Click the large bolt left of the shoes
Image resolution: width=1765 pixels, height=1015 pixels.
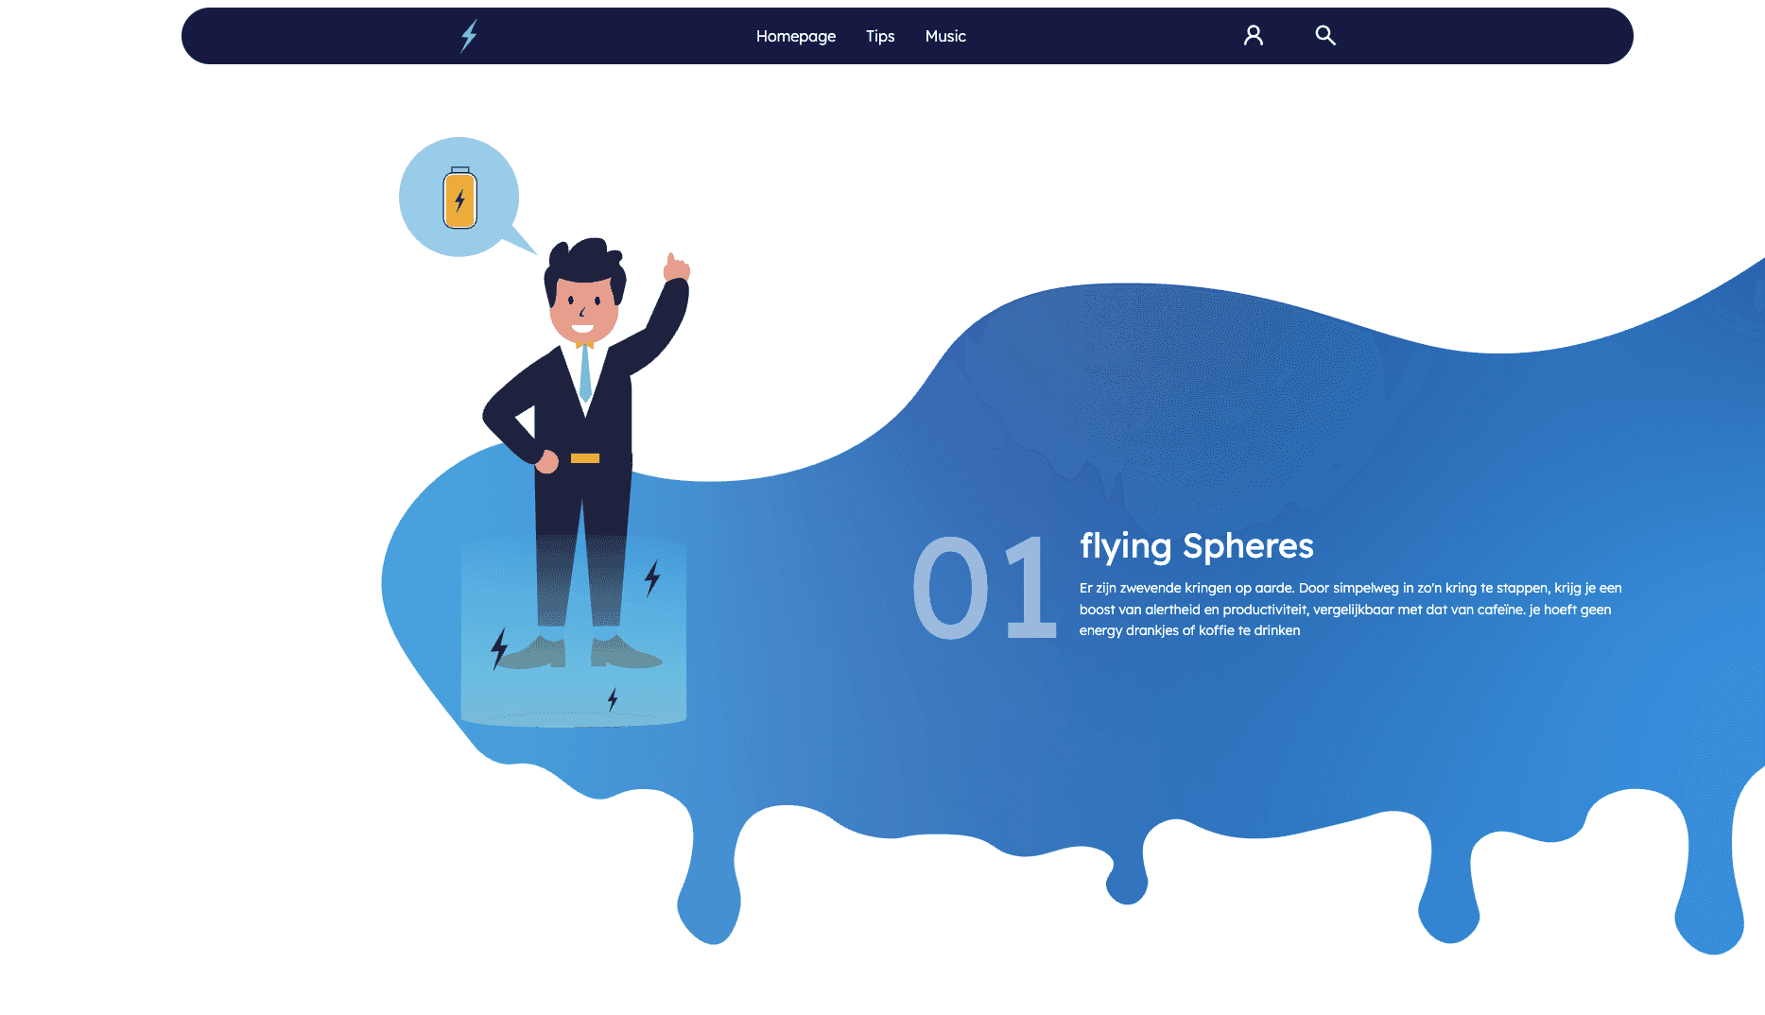click(499, 648)
